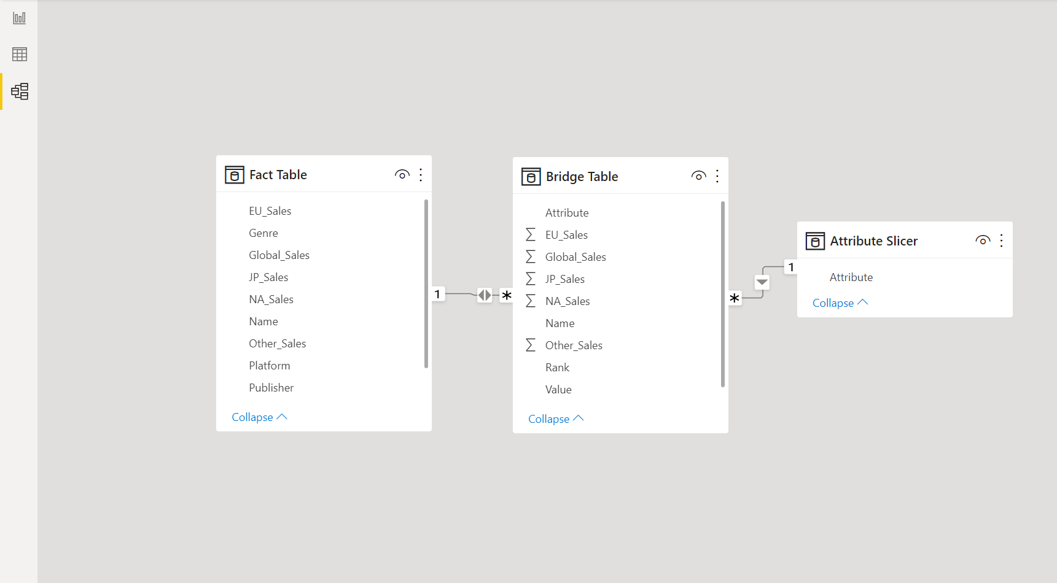Screen dimensions: 1057x583
Task: Select the single-direction filter arrow near Attribute Slicer
Action: (762, 282)
